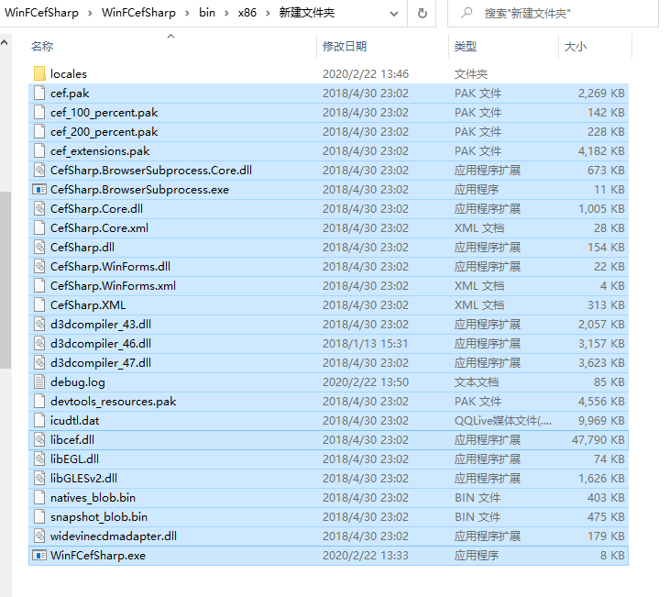Click the CefSharp.dll file icon
The height and width of the screenshot is (597, 670).
39,247
